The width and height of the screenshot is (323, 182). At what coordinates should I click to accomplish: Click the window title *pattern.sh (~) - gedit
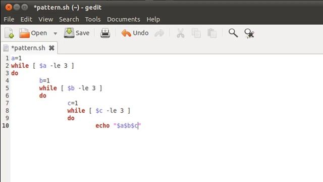tap(68, 8)
